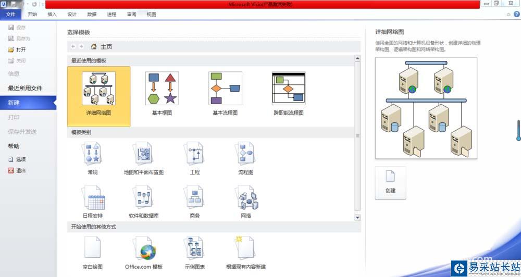521x277 pixels.
Task: Pick the 跨职能流程图 template icon
Action: coord(289,89)
